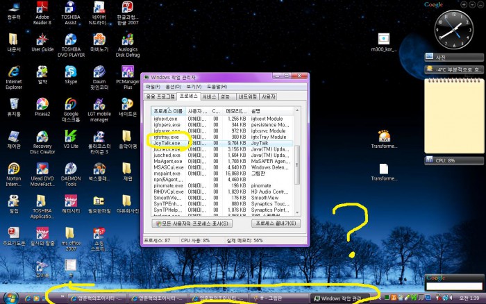Click the show all users' processes button
The height and width of the screenshot is (304, 486).
pos(191,223)
